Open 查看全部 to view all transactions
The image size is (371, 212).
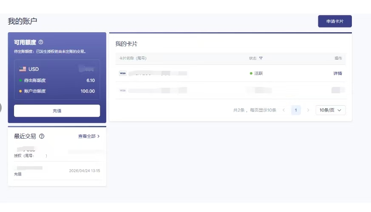88,136
